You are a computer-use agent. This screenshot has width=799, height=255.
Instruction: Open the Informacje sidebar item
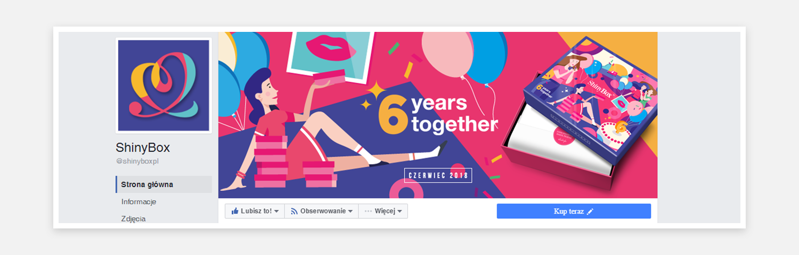(138, 202)
